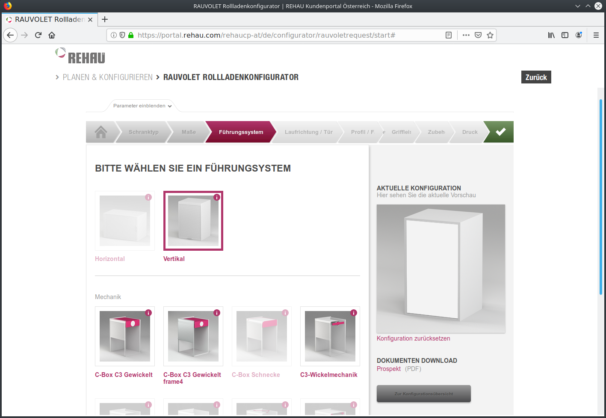
Task: Open the Firefox hamburger menu
Action: [x=596, y=35]
